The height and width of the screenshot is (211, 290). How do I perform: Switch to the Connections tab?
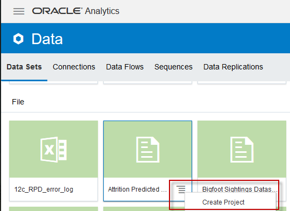(x=74, y=67)
